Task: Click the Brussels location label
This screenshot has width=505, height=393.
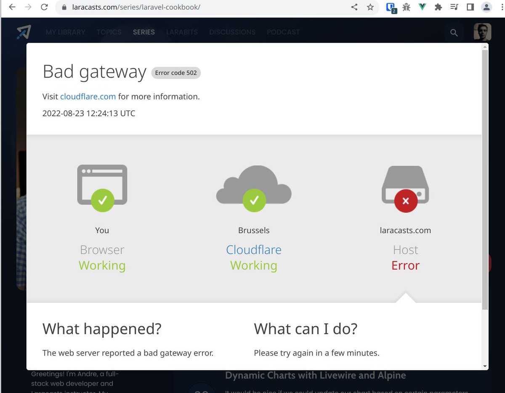Action: 254,230
